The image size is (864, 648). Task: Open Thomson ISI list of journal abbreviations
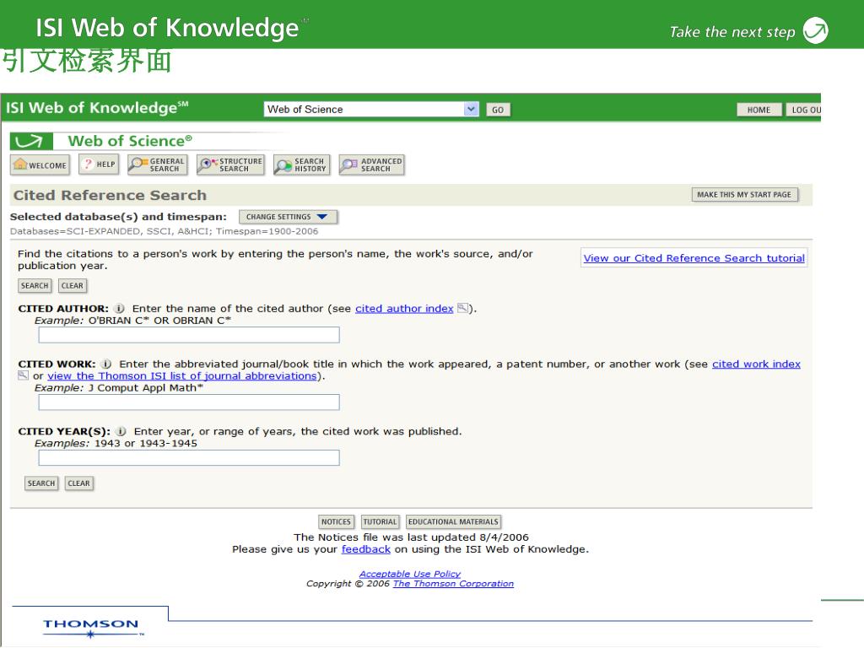click(x=182, y=375)
